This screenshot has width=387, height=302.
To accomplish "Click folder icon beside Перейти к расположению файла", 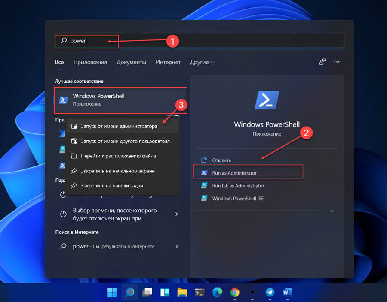I will pyautogui.click(x=74, y=156).
